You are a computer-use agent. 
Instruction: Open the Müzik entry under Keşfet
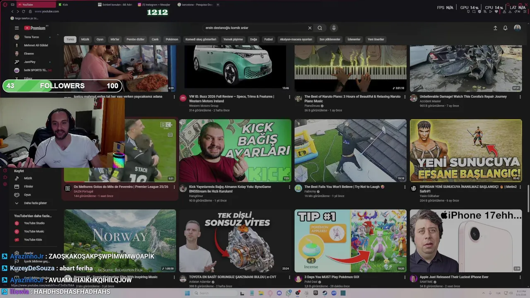pos(28,178)
